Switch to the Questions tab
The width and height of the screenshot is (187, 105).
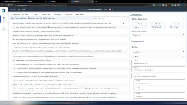point(46,14)
